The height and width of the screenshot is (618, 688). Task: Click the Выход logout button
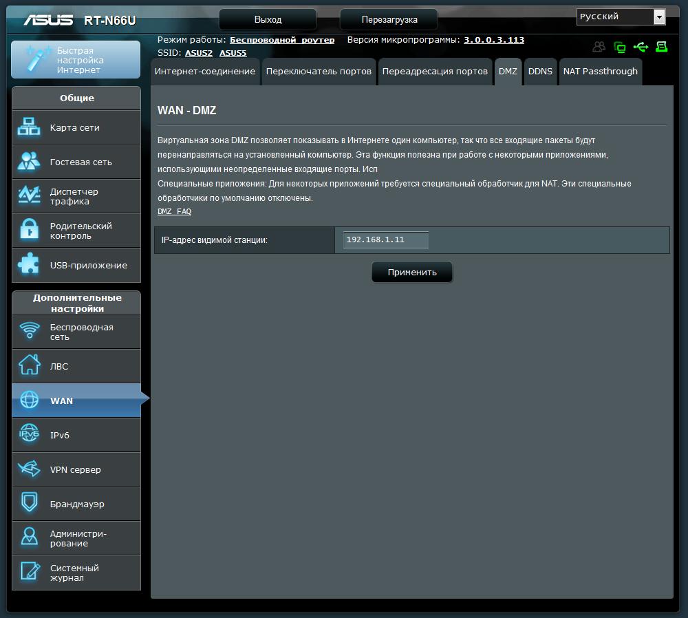(x=268, y=20)
